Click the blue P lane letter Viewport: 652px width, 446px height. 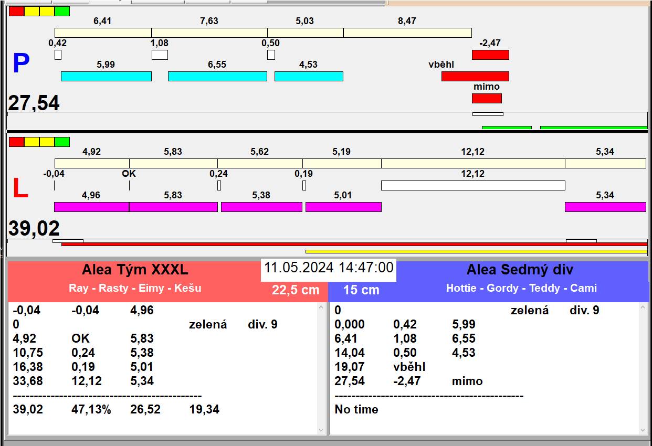20,64
